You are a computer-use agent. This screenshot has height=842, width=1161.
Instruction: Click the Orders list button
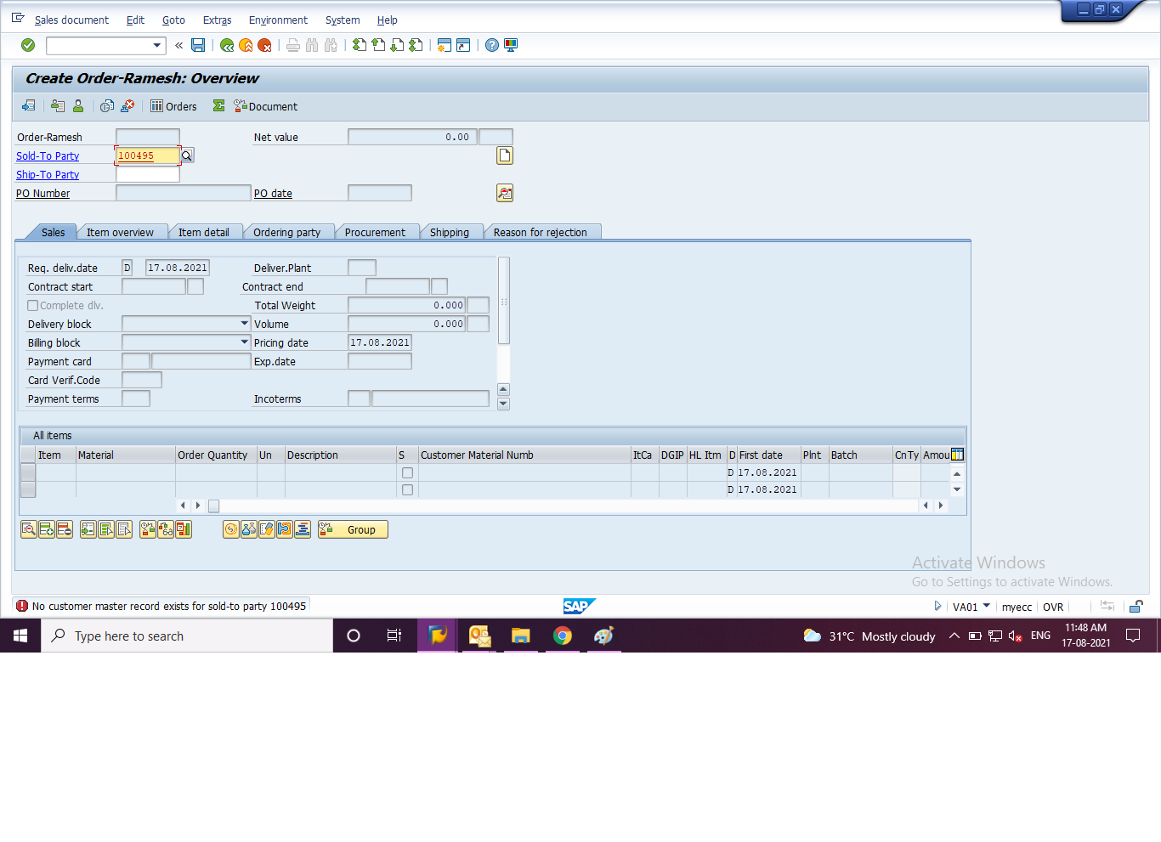(173, 106)
